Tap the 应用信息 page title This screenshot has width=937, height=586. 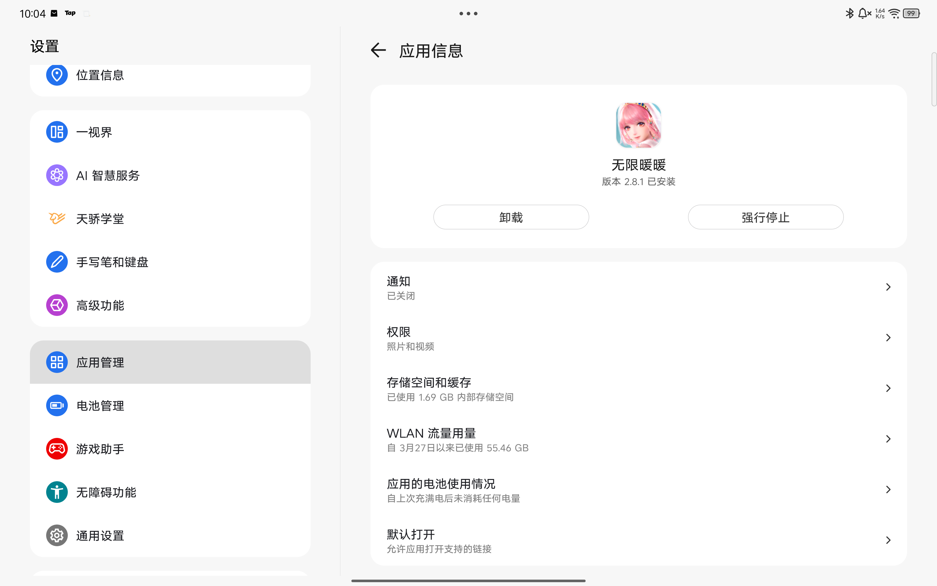[431, 51]
